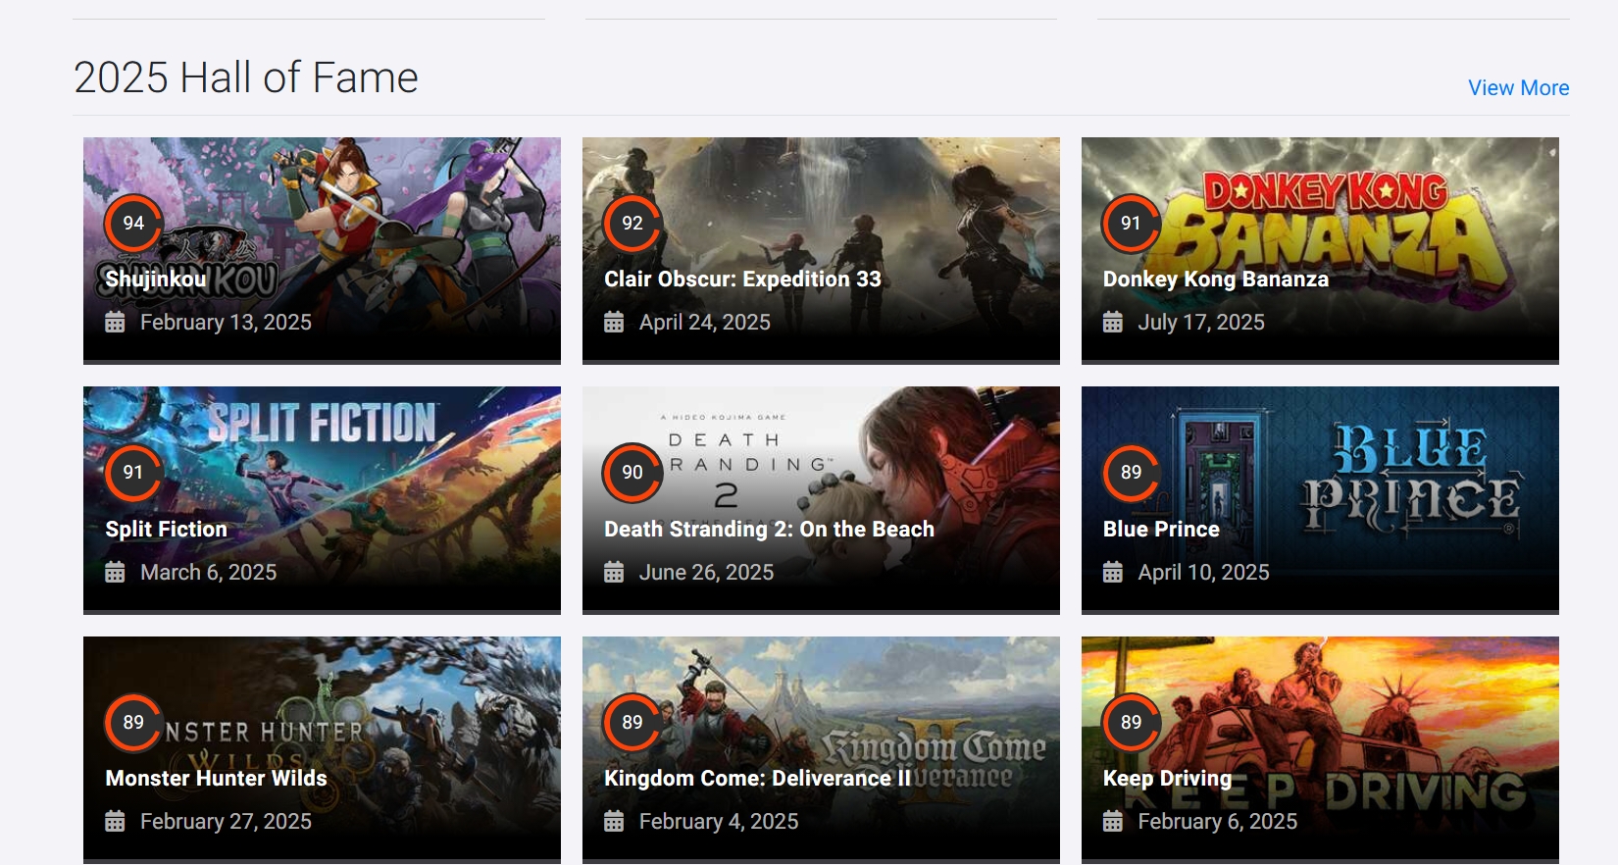Click calendar icon beside February 6, 2025

[1112, 822]
